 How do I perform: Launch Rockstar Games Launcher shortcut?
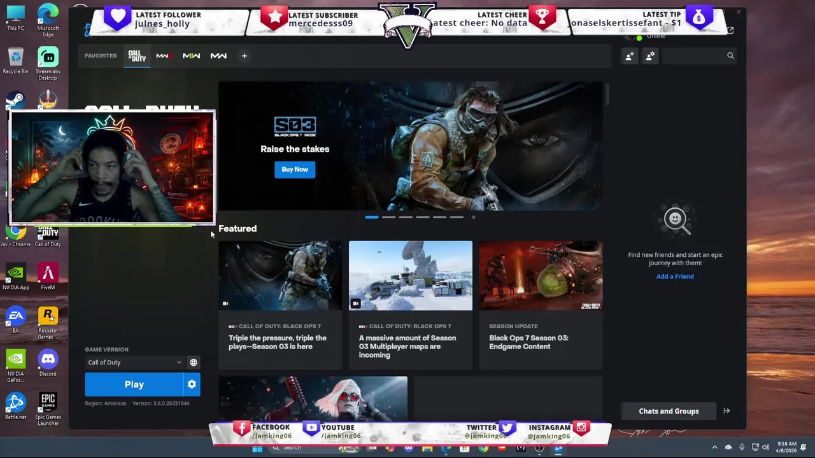[48, 324]
